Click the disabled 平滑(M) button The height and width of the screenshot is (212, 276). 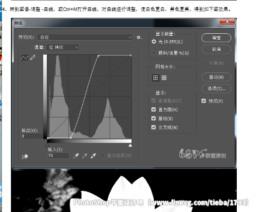tap(216, 63)
